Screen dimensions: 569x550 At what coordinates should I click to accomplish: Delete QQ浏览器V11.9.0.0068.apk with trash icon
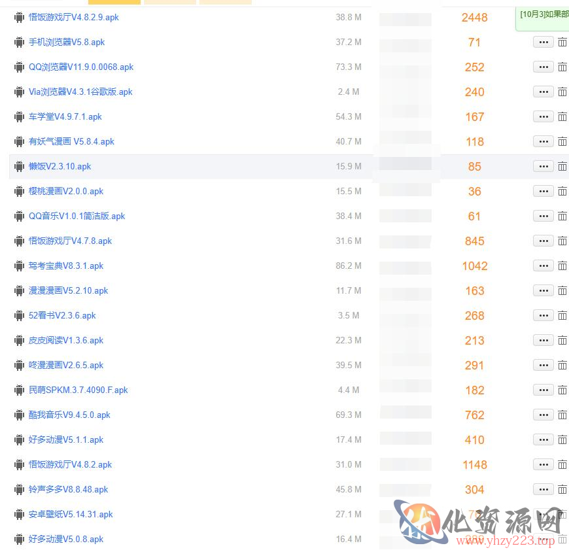point(562,67)
